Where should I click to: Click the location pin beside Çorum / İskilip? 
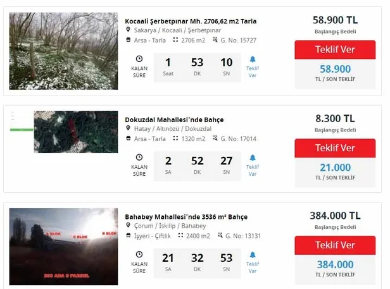(x=129, y=226)
